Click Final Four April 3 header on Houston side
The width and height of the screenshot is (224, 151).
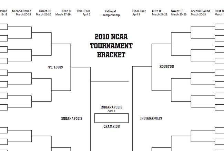click(x=139, y=13)
